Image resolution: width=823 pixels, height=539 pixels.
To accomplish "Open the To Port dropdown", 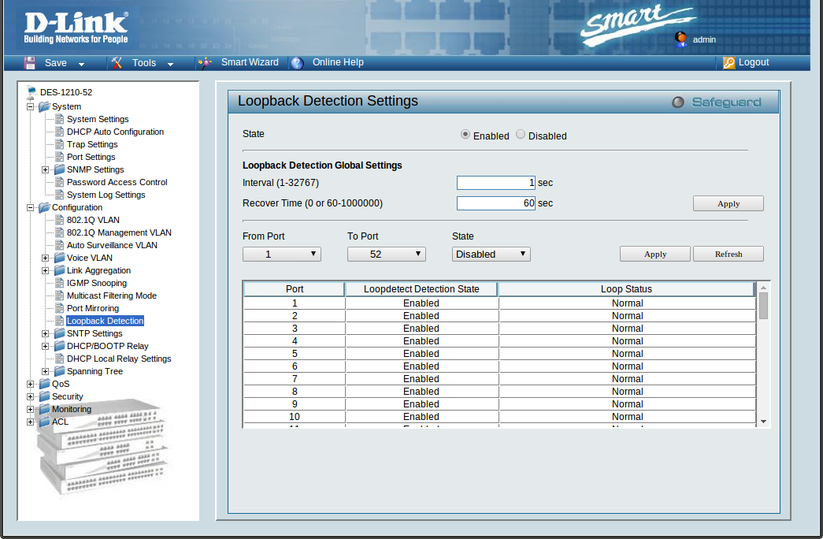I will (387, 254).
